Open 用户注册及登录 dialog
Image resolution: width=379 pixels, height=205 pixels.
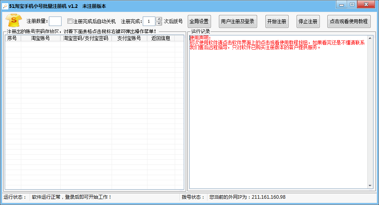(x=238, y=22)
